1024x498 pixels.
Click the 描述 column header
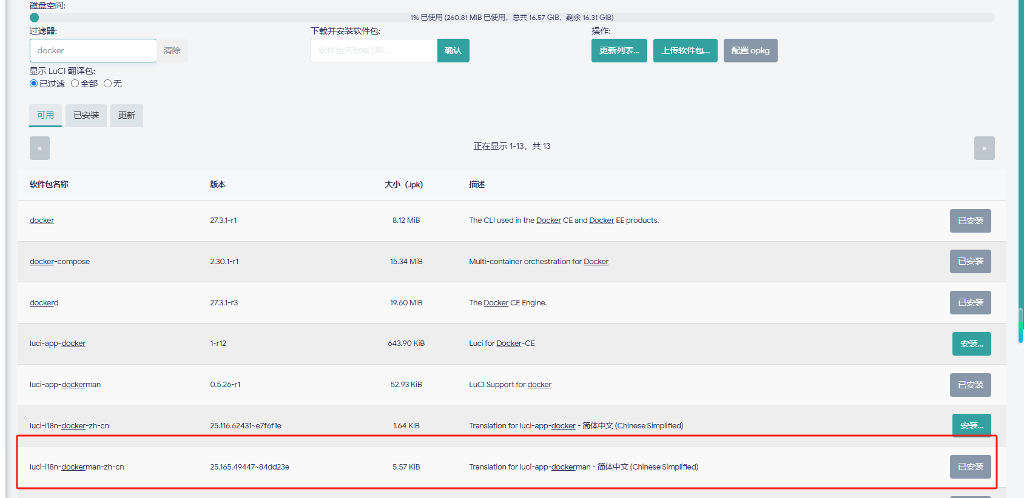[x=477, y=184]
